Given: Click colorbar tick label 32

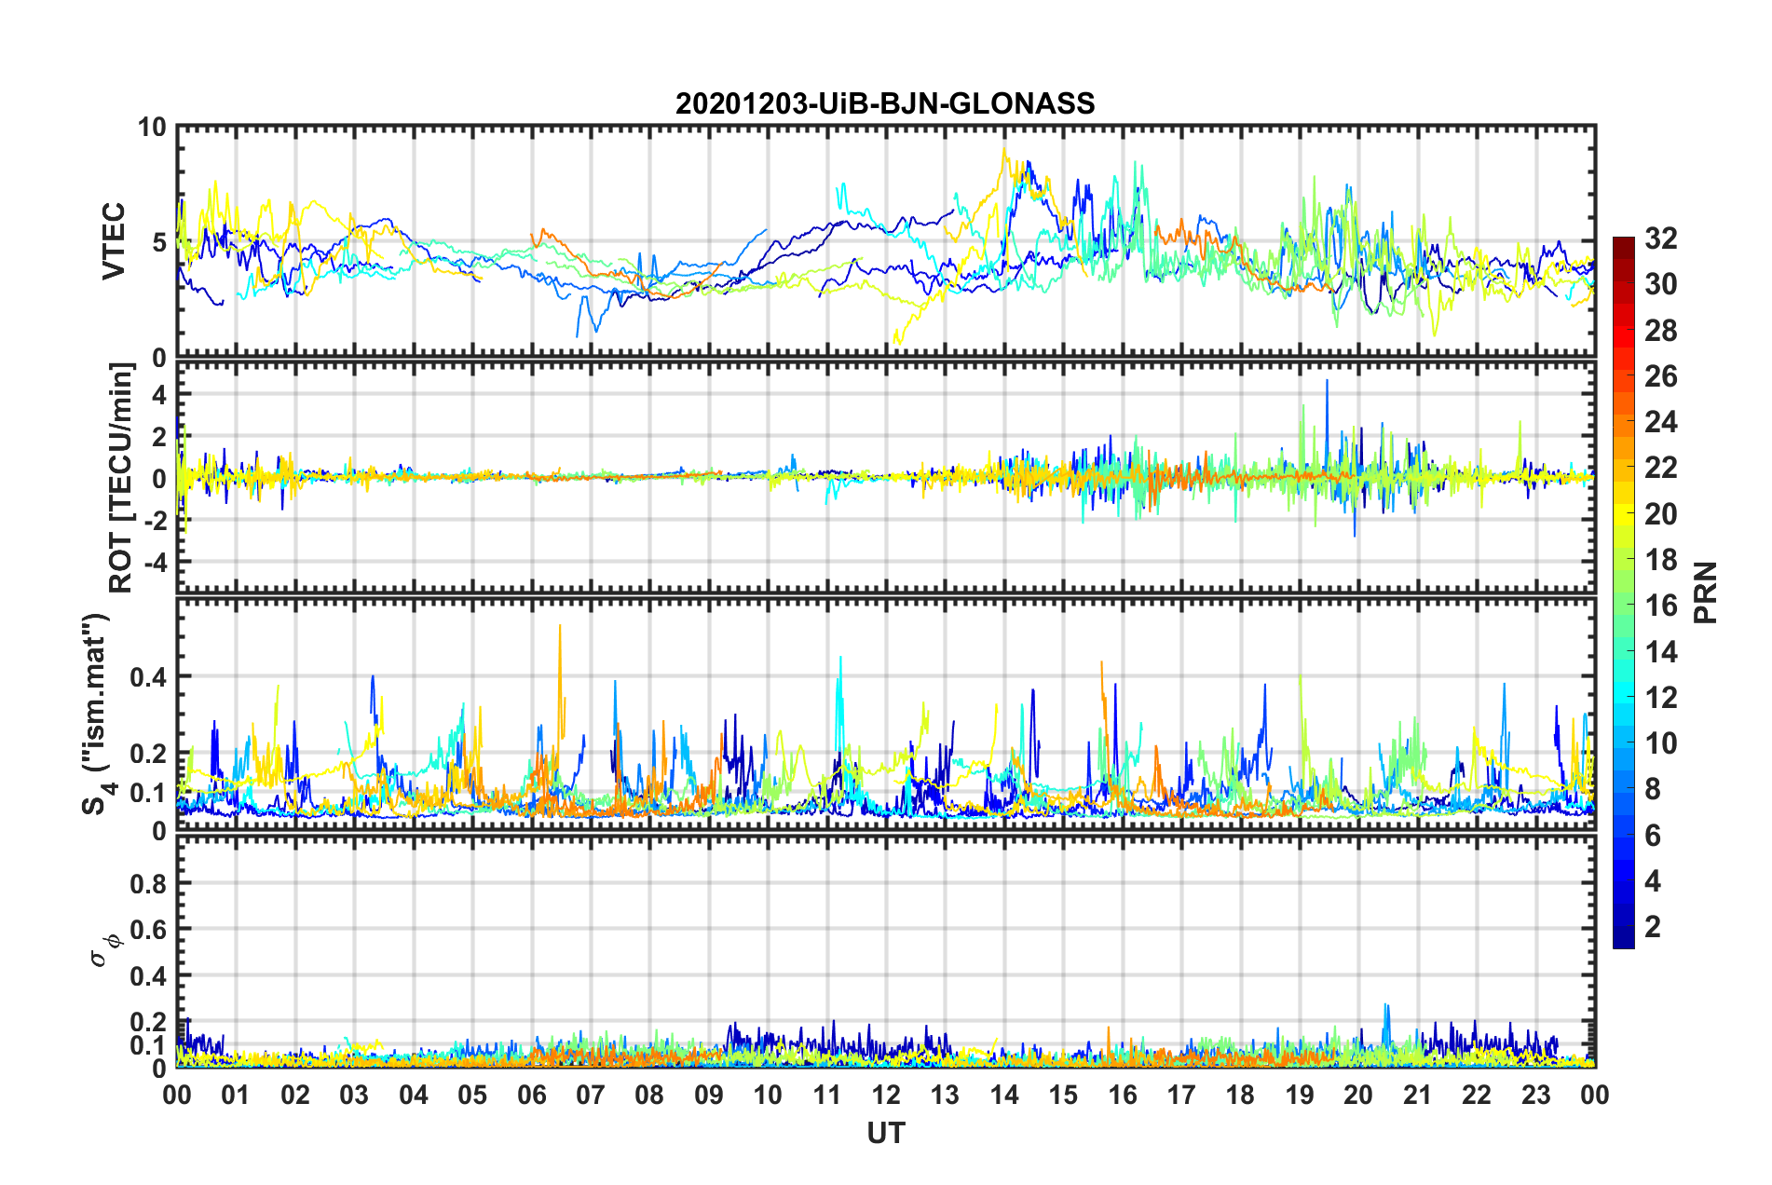Looking at the screenshot, I should click(1661, 238).
